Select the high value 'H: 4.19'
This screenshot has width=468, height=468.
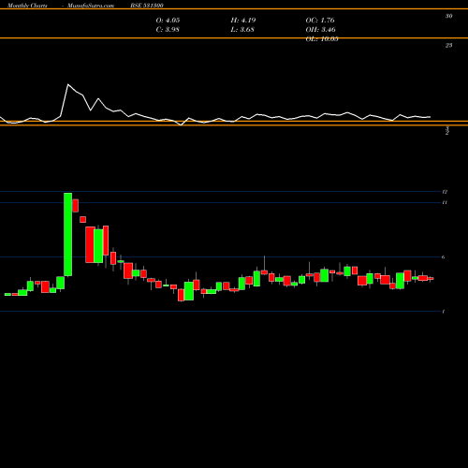click(x=243, y=21)
